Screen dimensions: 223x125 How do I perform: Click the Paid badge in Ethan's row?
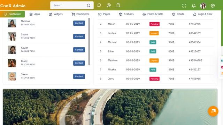153,51
